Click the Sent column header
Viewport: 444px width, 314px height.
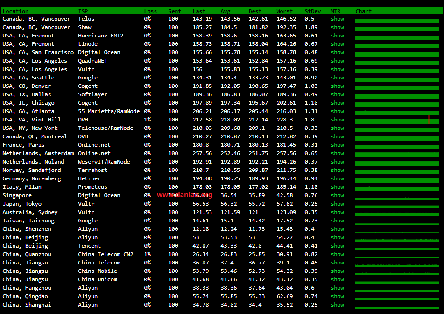[175, 11]
